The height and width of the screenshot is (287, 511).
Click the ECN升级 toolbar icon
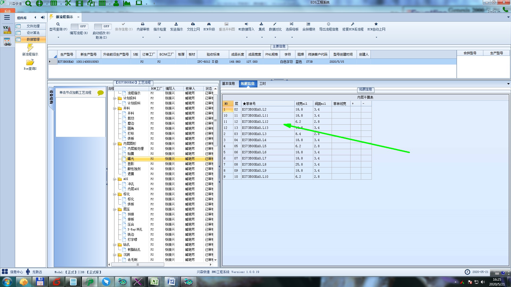(x=209, y=24)
